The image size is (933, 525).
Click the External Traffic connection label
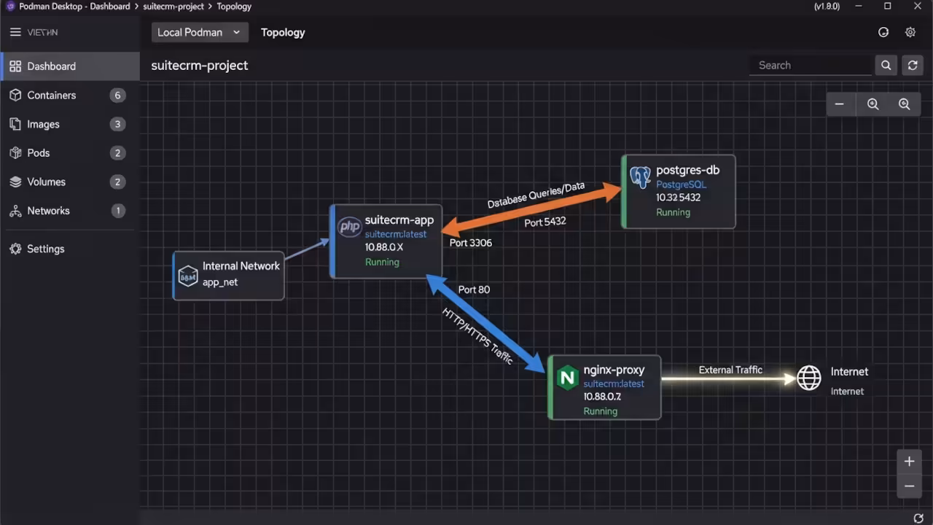(x=730, y=370)
